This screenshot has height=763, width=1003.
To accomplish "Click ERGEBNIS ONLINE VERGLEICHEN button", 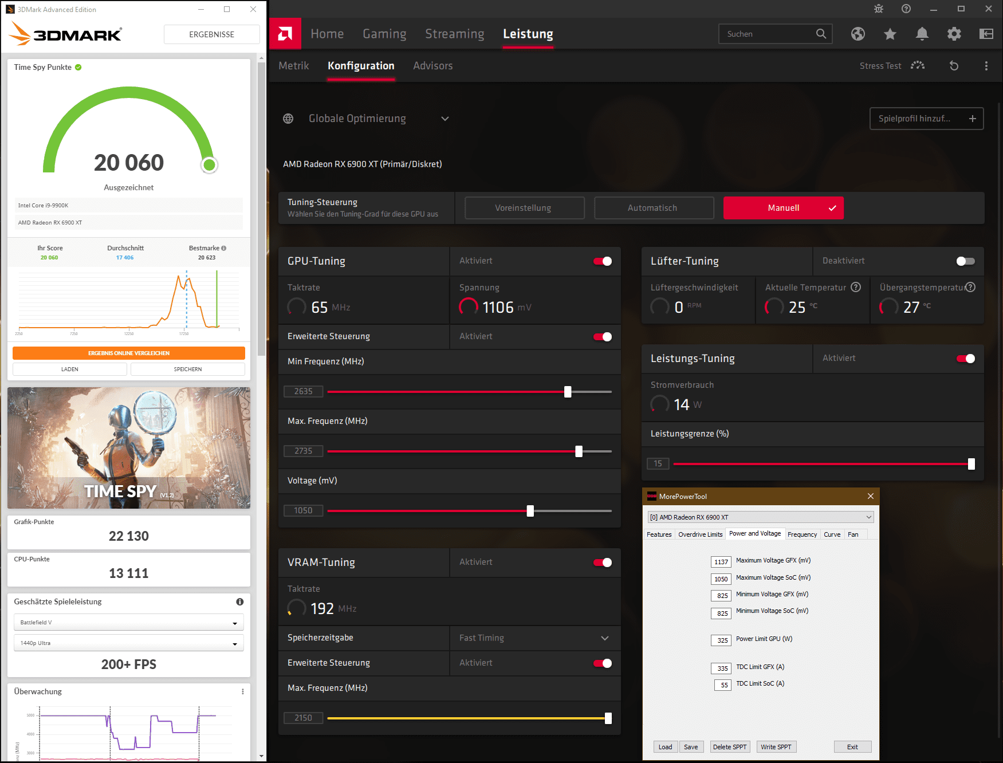I will coord(129,353).
